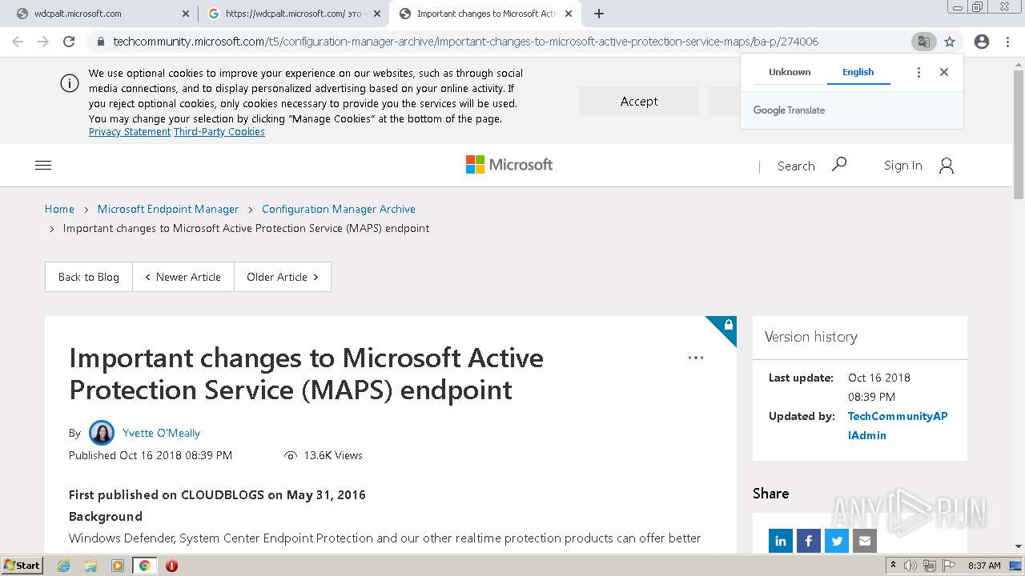Open Microsoft Endpoint Manager breadcrumb

pyautogui.click(x=168, y=209)
